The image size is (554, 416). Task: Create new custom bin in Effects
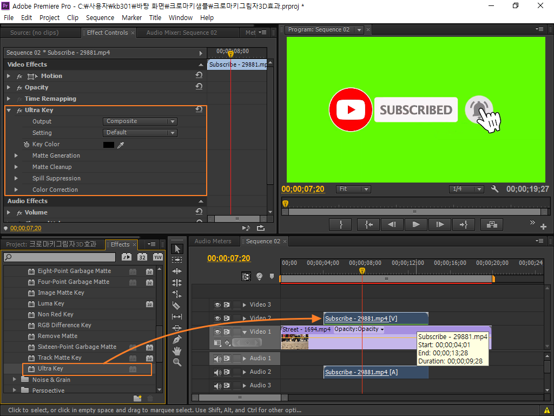click(x=137, y=398)
